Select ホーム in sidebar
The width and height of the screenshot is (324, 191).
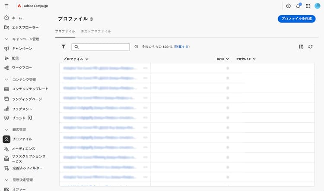tap(17, 18)
